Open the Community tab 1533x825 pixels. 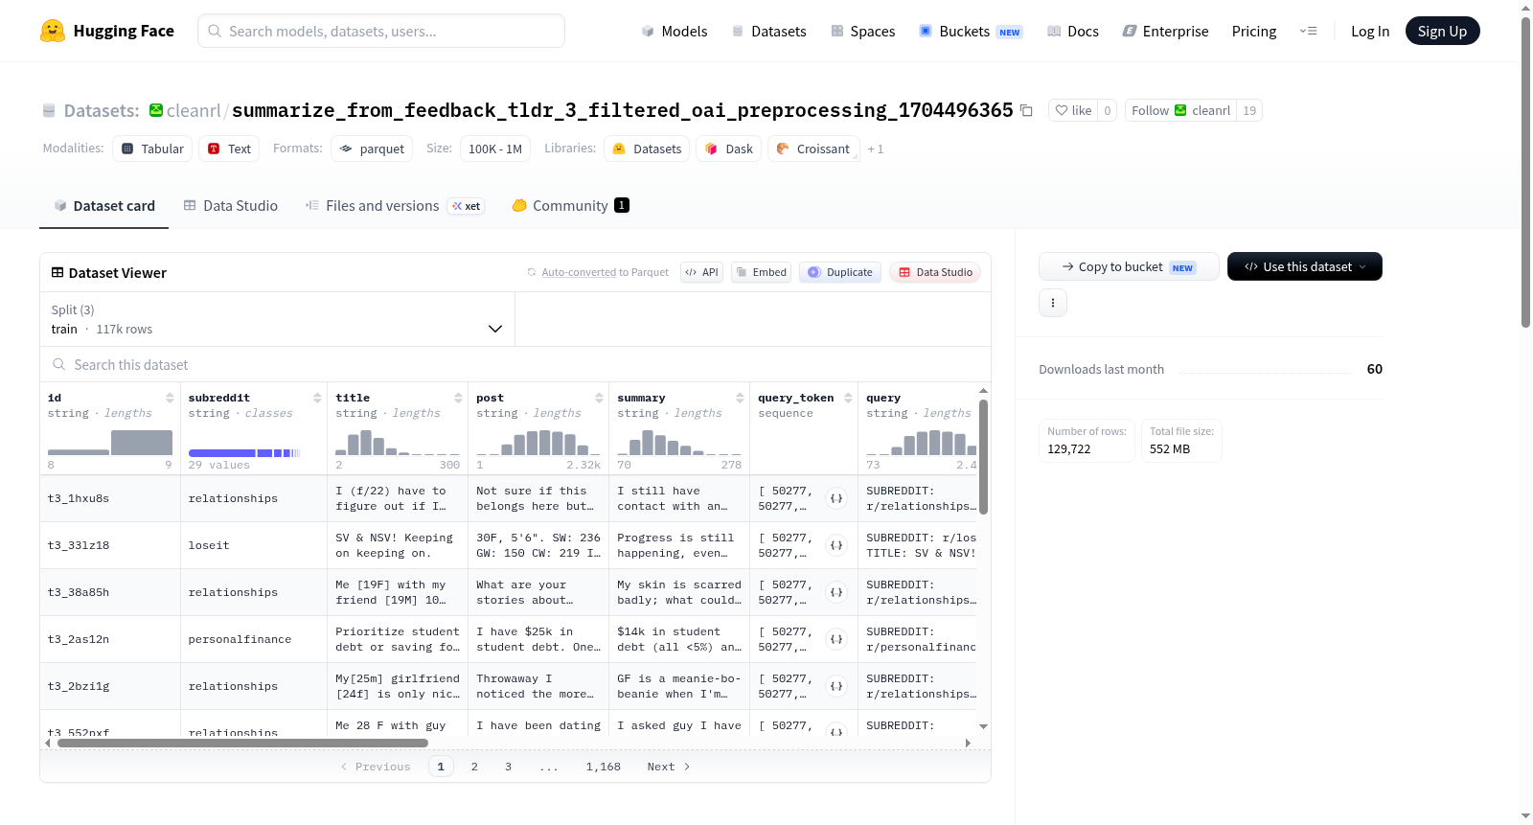tap(570, 205)
